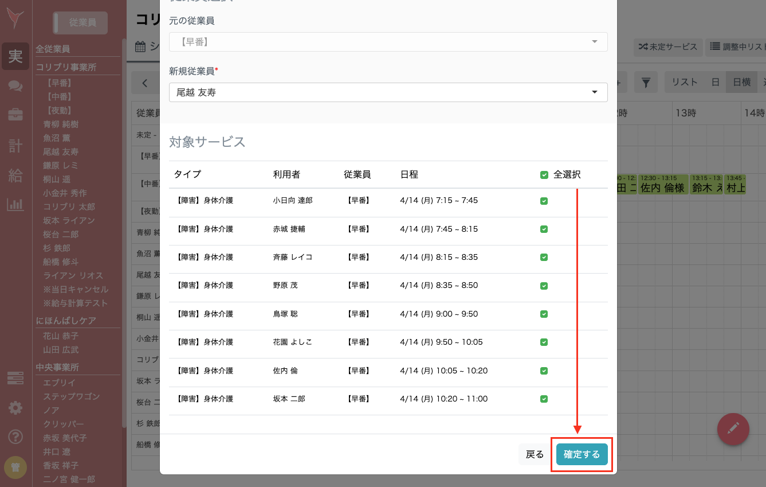Open the filter funnel icon on toolbar

(646, 82)
